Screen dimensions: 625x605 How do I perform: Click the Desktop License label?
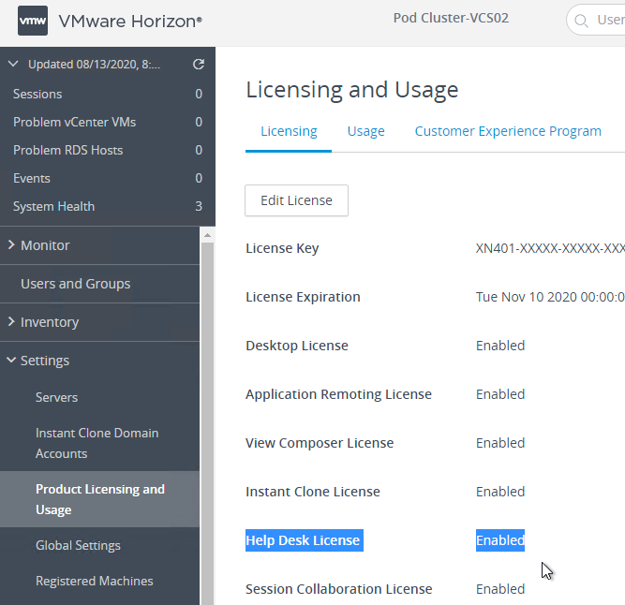(297, 346)
